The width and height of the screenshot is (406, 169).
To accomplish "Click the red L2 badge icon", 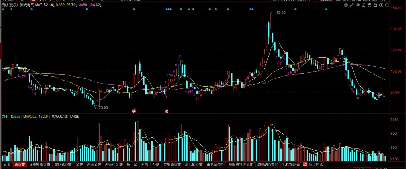I will coord(305,164).
